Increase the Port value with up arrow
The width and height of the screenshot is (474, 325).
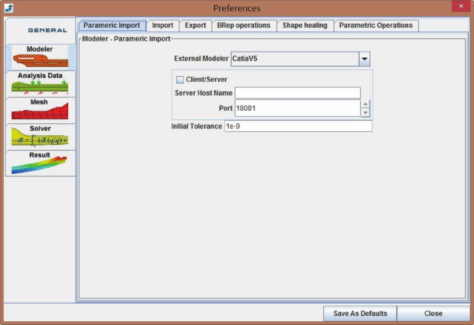pos(365,104)
